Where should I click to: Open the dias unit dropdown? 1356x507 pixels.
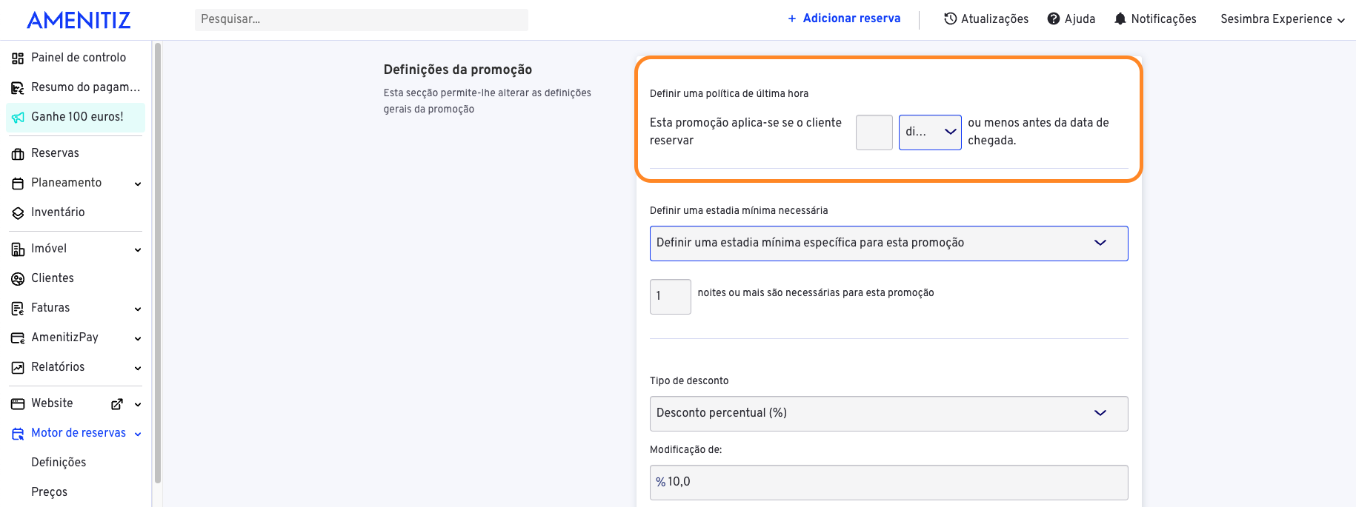930,132
